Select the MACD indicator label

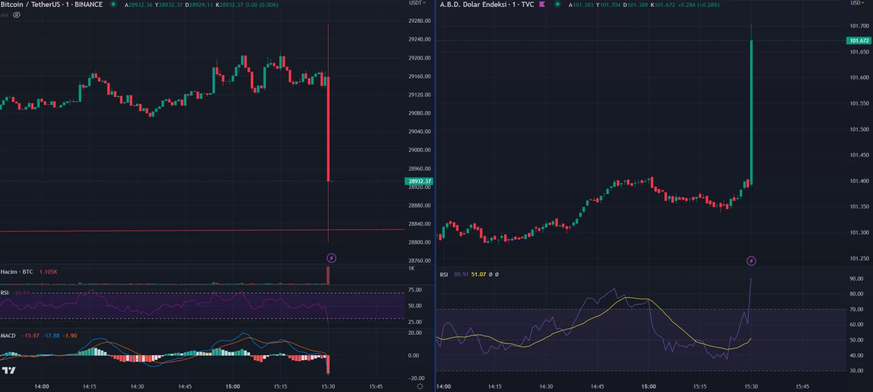[8, 336]
